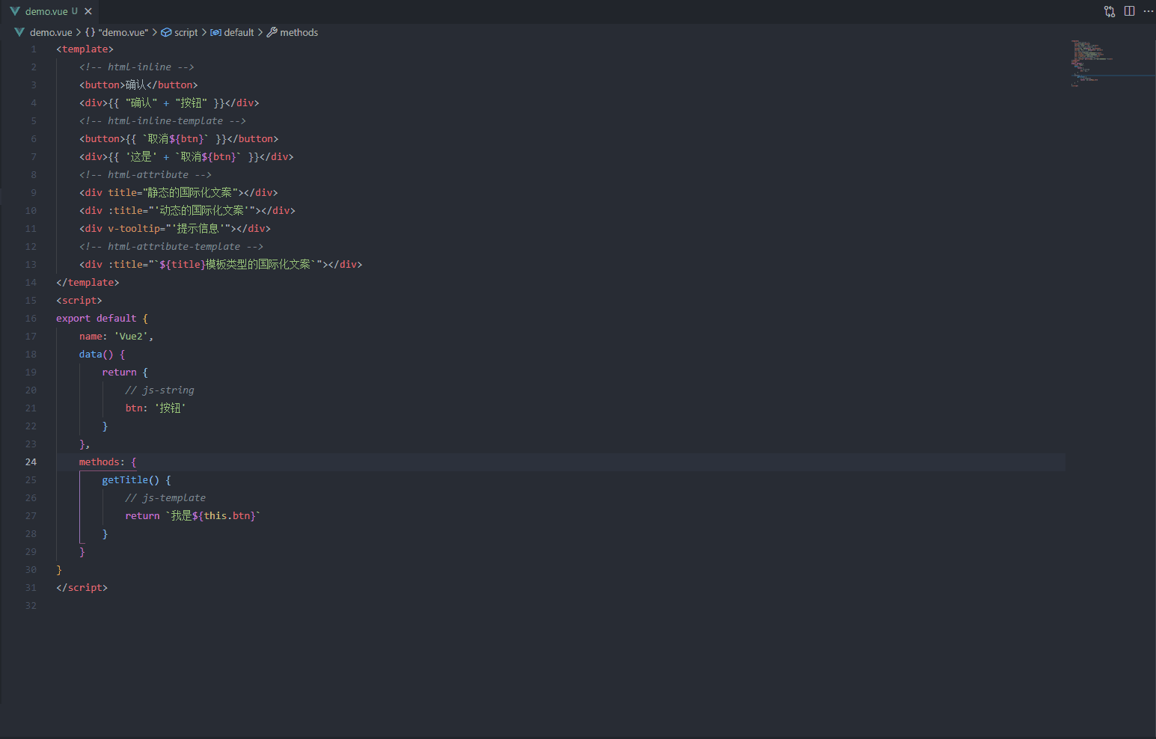Open the More Actions ellipsis menu
Image resolution: width=1156 pixels, height=739 pixels.
pos(1149,10)
